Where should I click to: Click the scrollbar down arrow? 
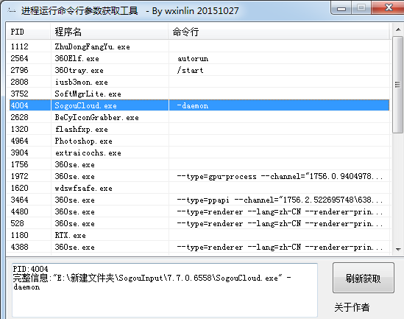[398, 249]
